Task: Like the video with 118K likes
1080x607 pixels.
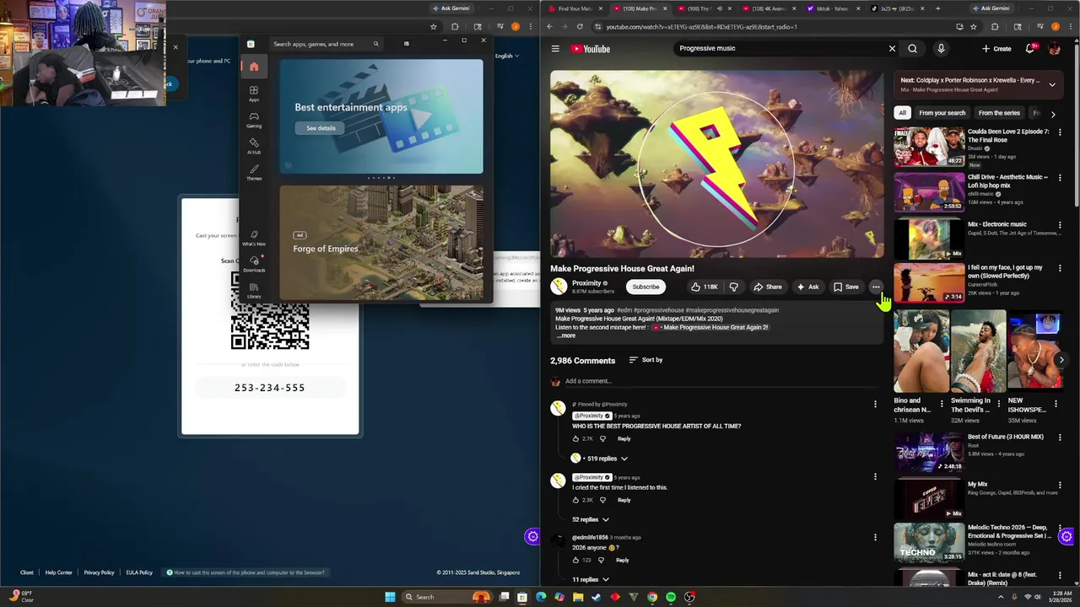Action: tap(704, 287)
